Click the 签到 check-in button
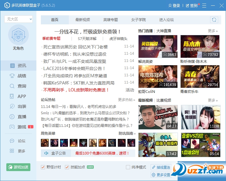Image resolution: width=226 pixels, height=181 pixels. point(192,6)
